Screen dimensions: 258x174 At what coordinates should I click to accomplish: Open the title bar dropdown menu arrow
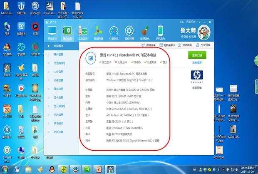[199, 22]
